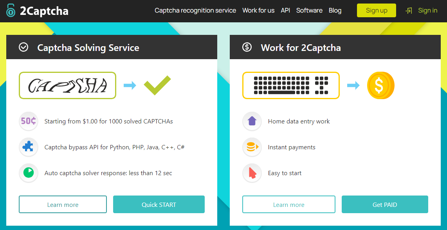
Task: Go to the API menu link
Action: 285,11
